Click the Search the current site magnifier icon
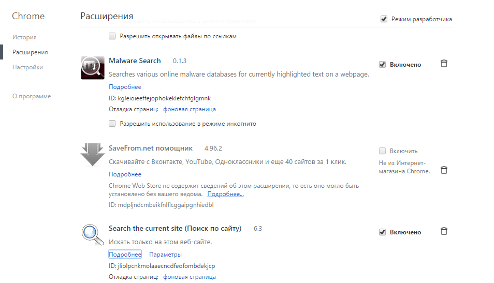This screenshot has height=283, width=494. (93, 234)
